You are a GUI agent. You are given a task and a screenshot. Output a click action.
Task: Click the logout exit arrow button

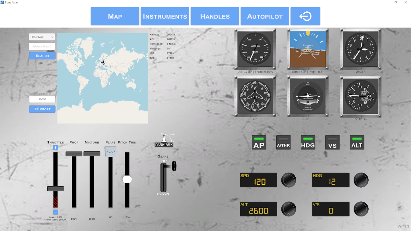[x=305, y=16]
